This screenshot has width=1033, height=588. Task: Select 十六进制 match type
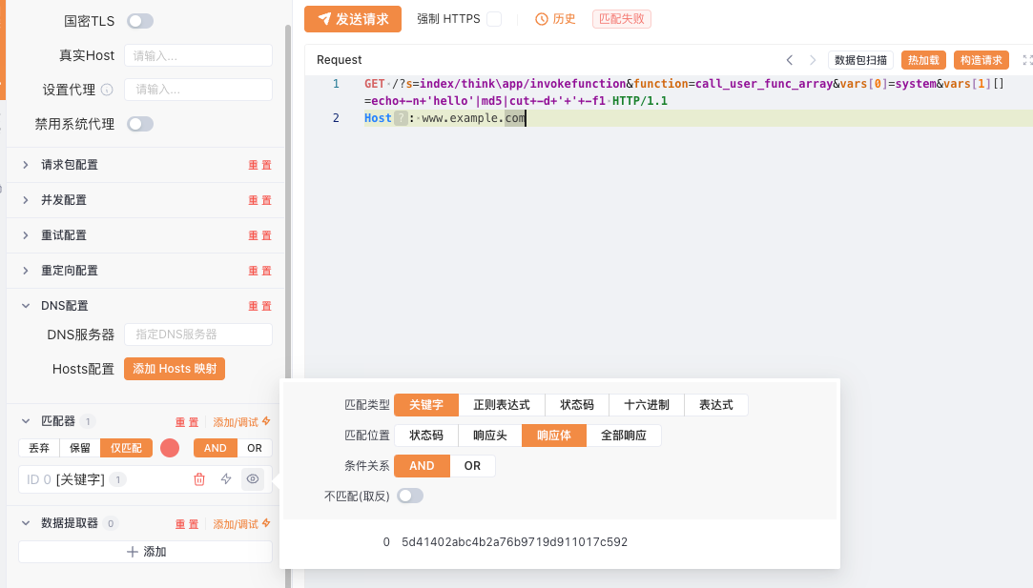(x=647, y=405)
